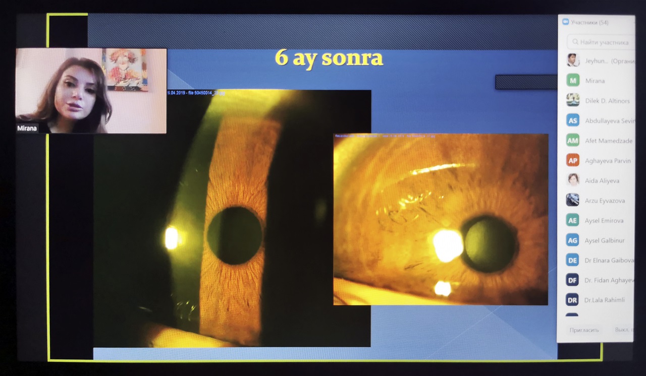This screenshot has height=376, width=646.
Task: Select the Mirana name in participants list
Action: (x=595, y=81)
